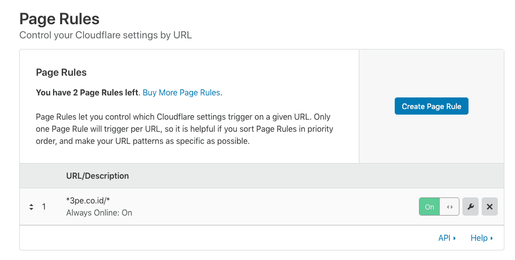Click the paragraph explaining Page Rules triggers
The width and height of the screenshot is (515, 260).
[184, 129]
